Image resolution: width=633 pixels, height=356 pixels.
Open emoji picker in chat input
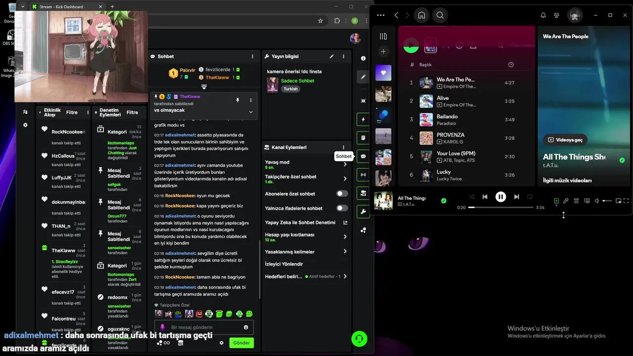[246, 327]
